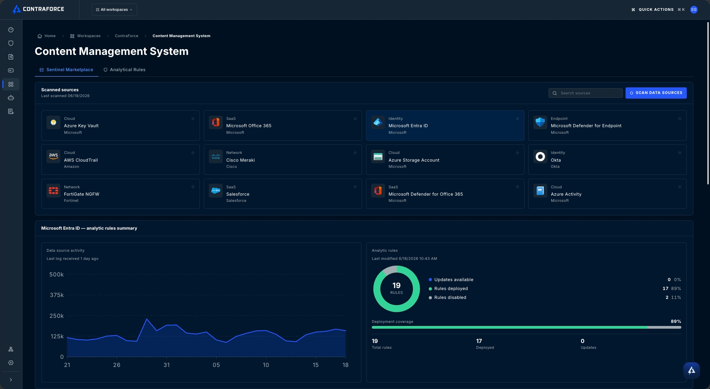Click 'Last scanned 06/19/2026' text

(65, 96)
